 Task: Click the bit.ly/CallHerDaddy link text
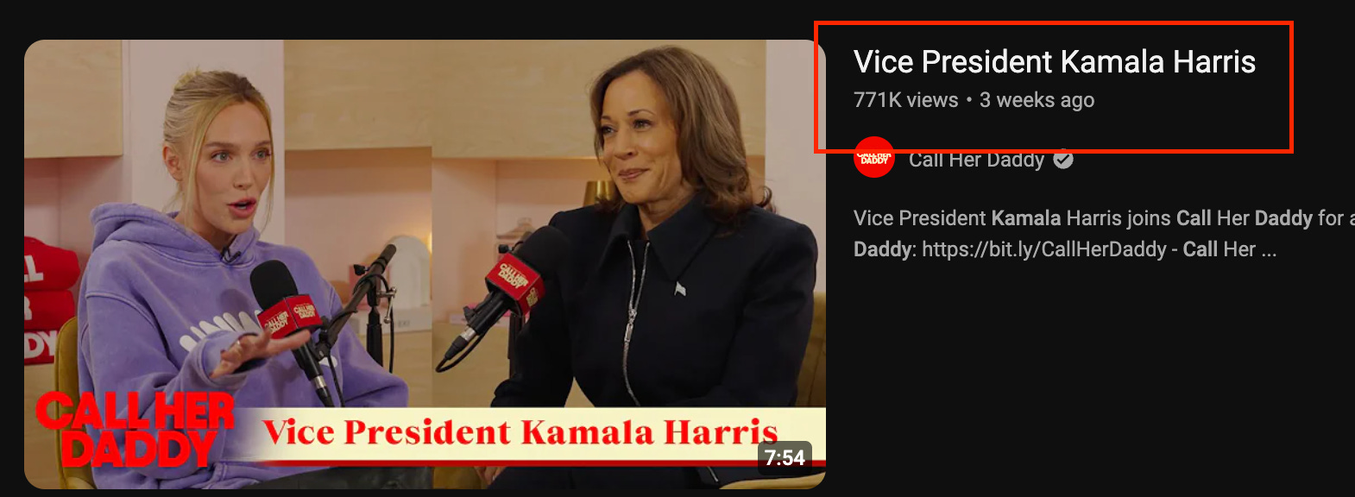click(x=1044, y=249)
